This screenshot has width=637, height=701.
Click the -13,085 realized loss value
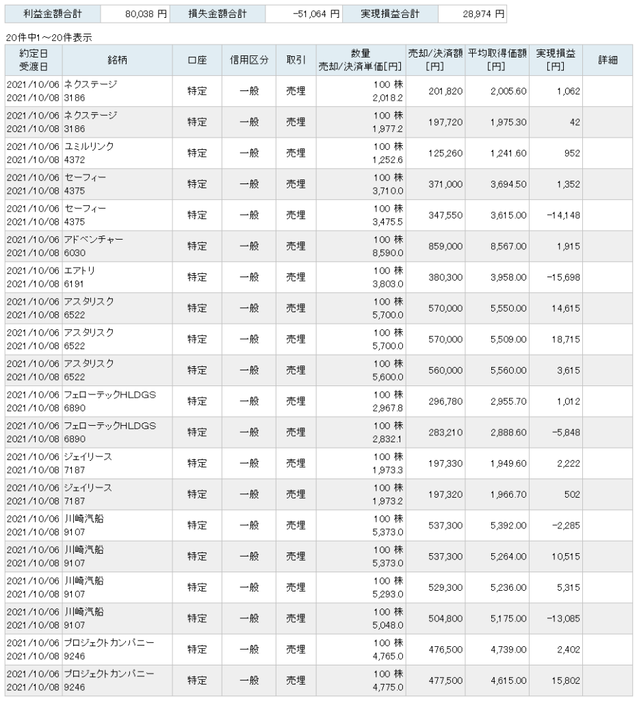(563, 618)
